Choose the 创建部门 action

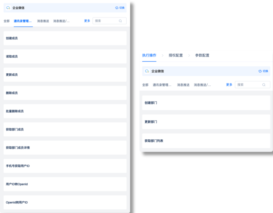point(206,103)
